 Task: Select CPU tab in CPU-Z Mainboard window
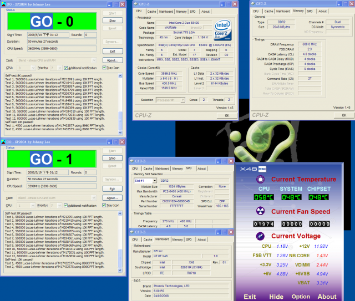tap(135, 239)
